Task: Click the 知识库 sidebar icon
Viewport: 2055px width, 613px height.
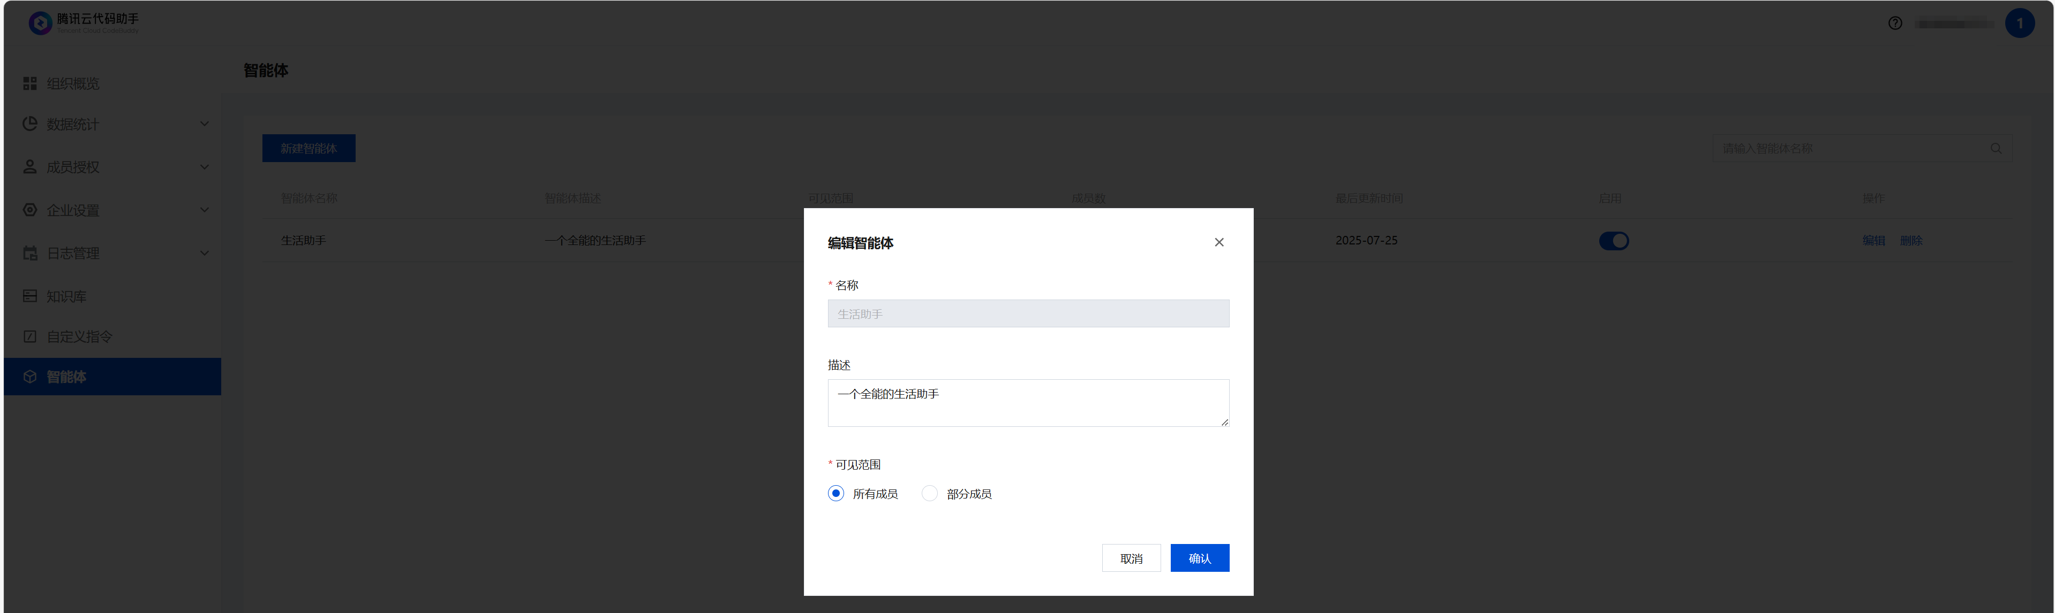Action: click(x=29, y=296)
